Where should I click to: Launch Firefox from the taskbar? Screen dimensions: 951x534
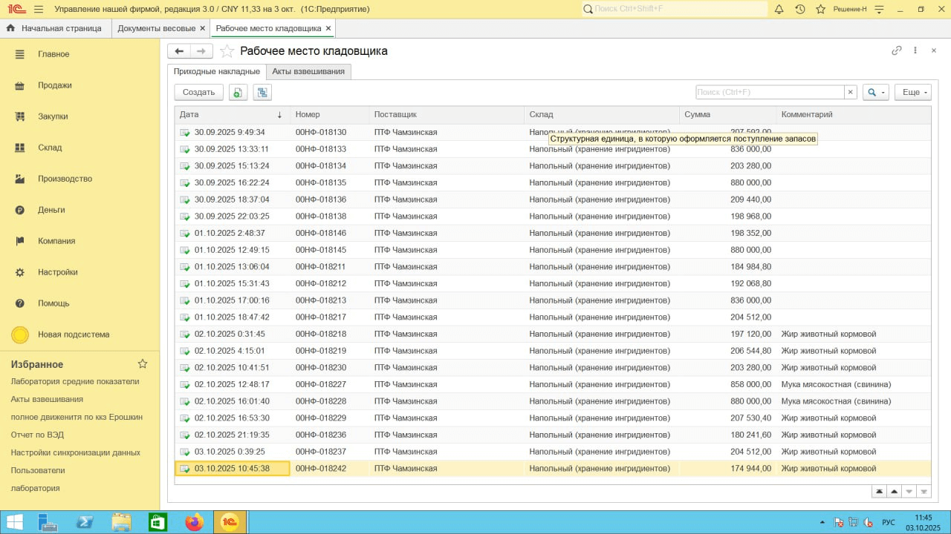pyautogui.click(x=195, y=522)
